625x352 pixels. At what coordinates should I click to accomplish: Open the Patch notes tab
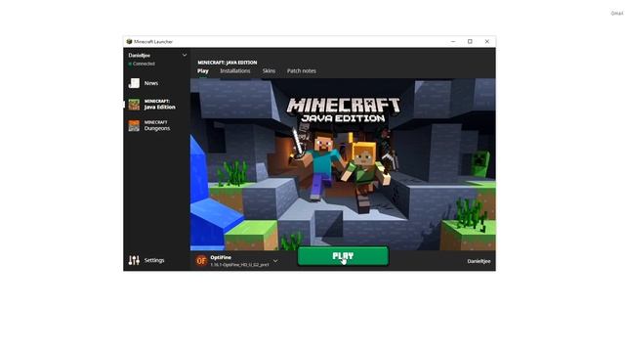click(x=302, y=71)
